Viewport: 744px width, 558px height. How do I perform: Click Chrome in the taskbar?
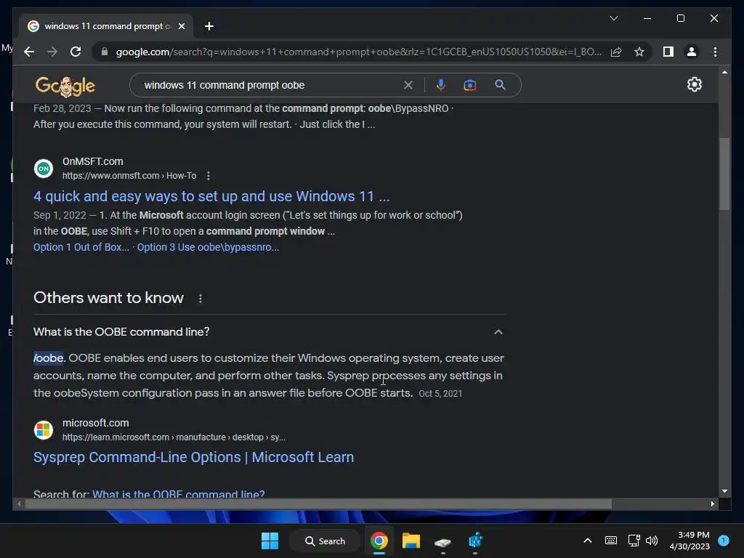[x=379, y=541]
